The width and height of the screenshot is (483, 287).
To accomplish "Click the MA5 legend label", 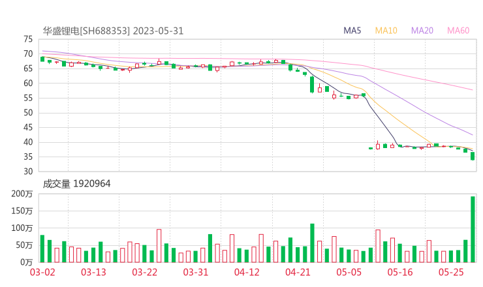I will point(352,31).
